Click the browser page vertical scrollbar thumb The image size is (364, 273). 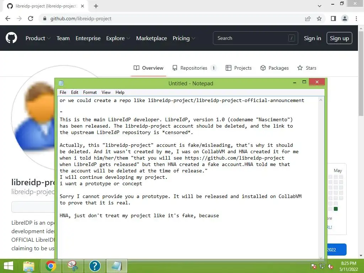(361, 73)
